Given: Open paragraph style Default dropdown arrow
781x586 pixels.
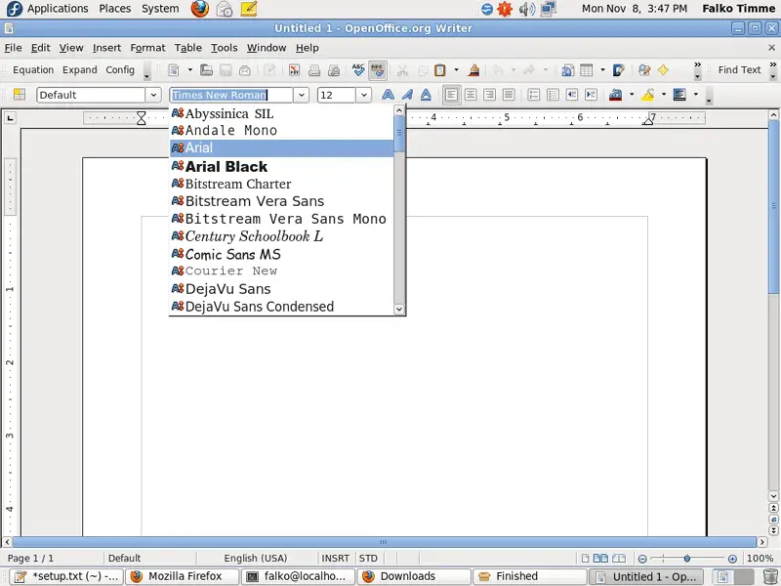Looking at the screenshot, I should 153,95.
